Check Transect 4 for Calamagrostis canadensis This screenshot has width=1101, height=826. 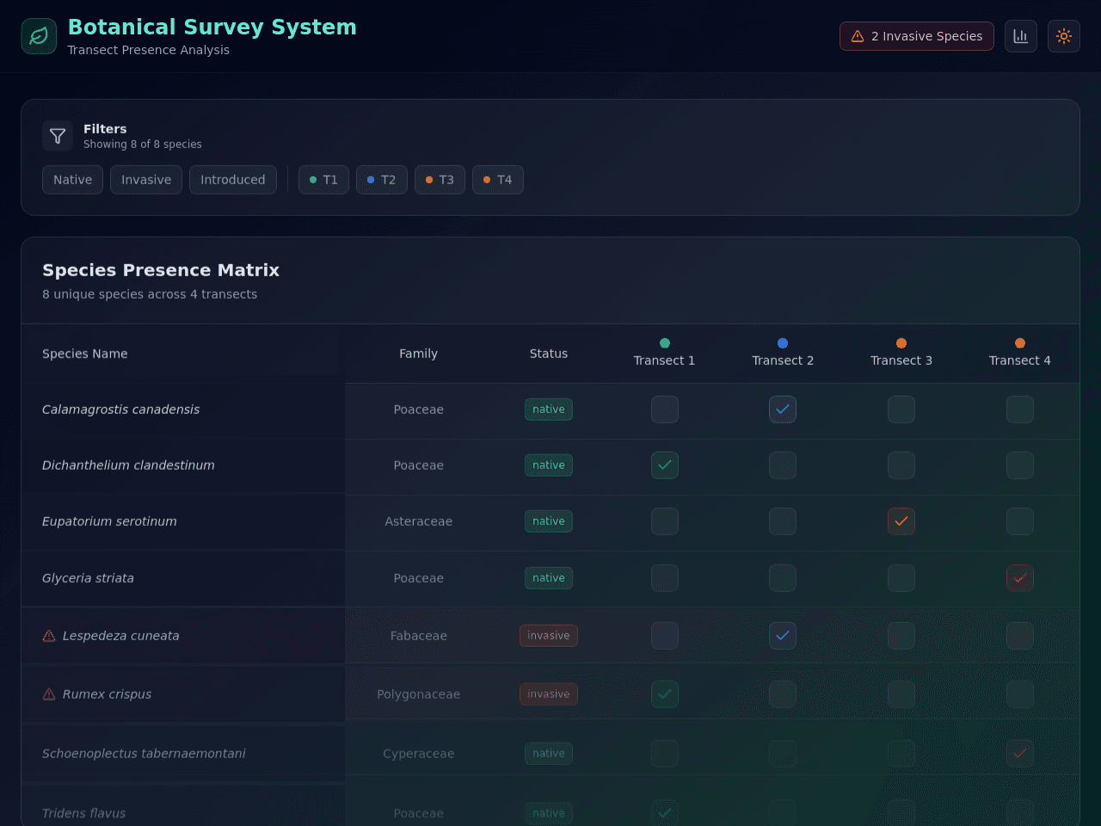click(1020, 410)
